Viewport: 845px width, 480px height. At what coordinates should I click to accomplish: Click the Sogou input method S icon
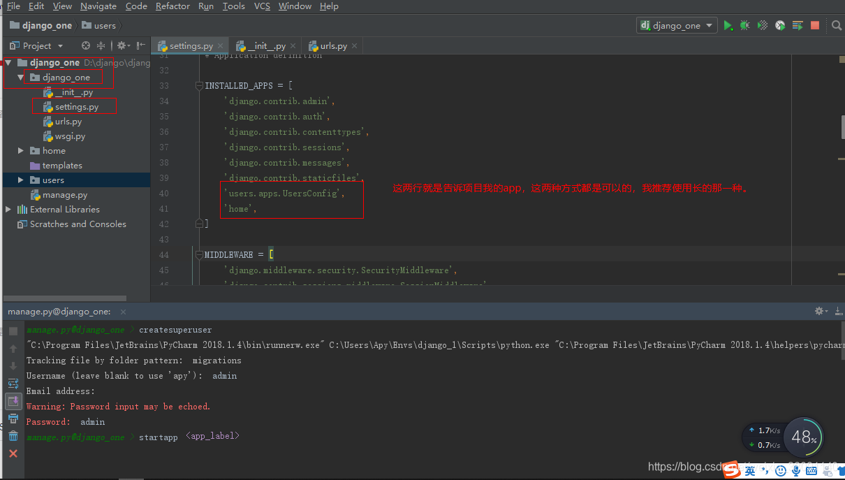[x=731, y=470]
